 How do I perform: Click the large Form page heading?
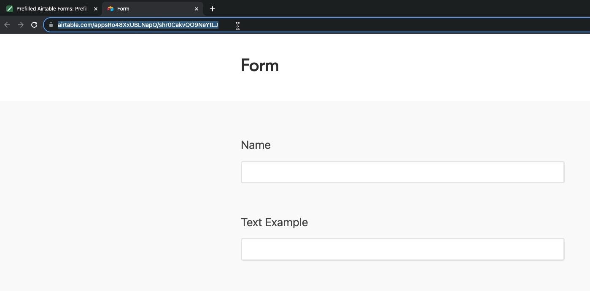pyautogui.click(x=260, y=66)
